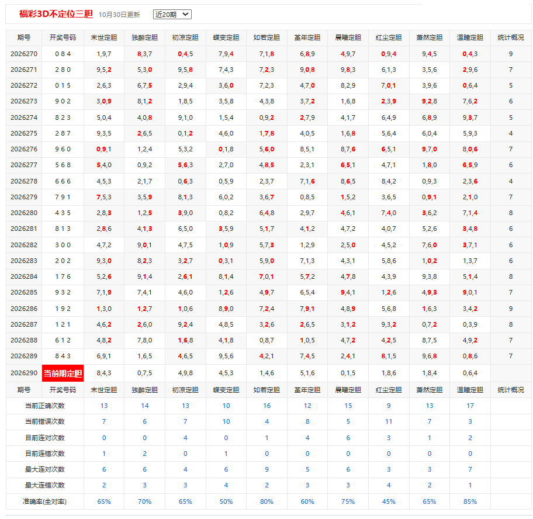Screen dimensions: 533x519
Task: Click the 80% accuracy value
Action: pyautogui.click(x=267, y=501)
